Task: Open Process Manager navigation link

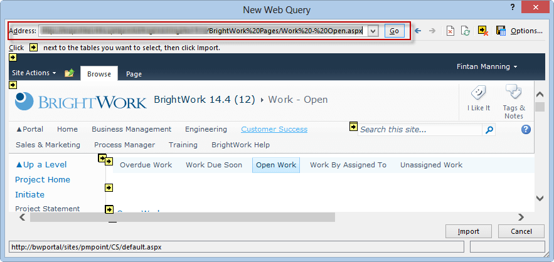Action: point(124,145)
